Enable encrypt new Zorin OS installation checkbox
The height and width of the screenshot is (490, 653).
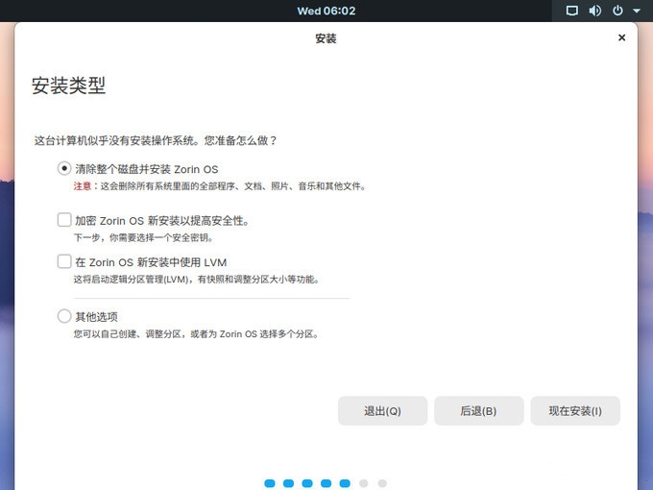(x=64, y=220)
